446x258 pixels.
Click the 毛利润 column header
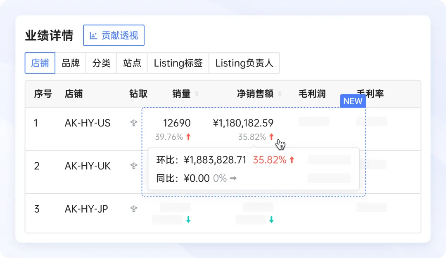pyautogui.click(x=312, y=94)
